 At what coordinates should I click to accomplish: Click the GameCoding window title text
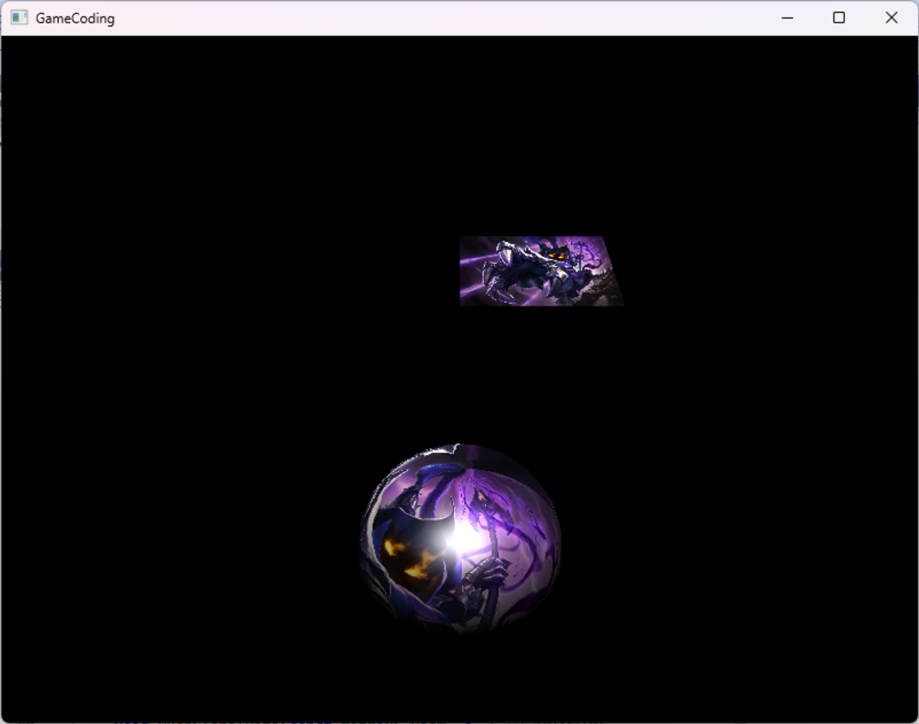pyautogui.click(x=75, y=18)
